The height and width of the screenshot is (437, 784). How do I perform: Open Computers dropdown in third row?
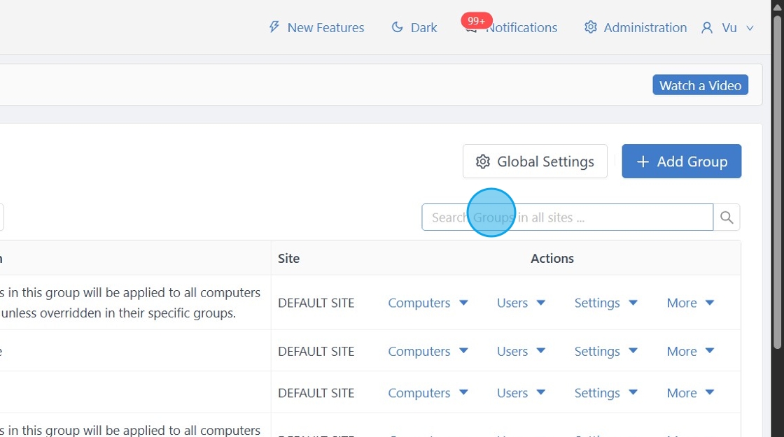428,393
